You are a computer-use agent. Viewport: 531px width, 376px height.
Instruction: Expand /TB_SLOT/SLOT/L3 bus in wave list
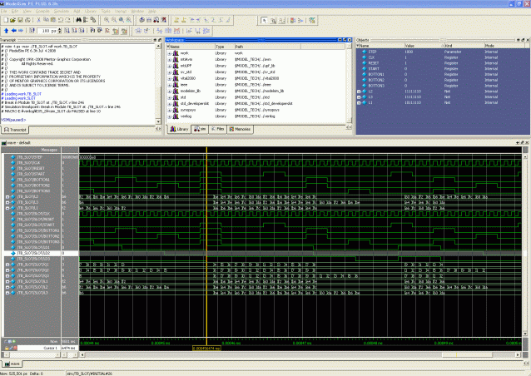tap(7, 293)
